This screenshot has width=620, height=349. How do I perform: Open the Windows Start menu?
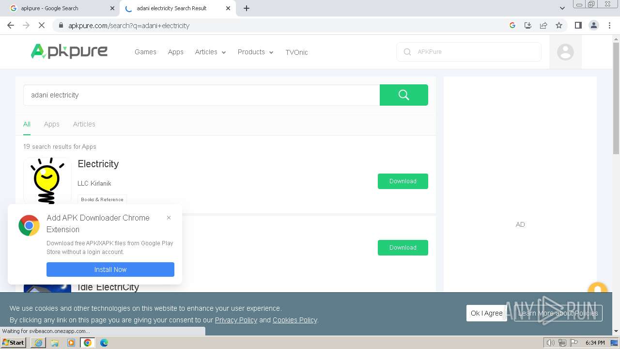pyautogui.click(x=14, y=342)
